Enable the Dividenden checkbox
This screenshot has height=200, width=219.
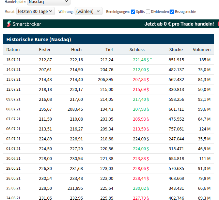pos(148,12)
